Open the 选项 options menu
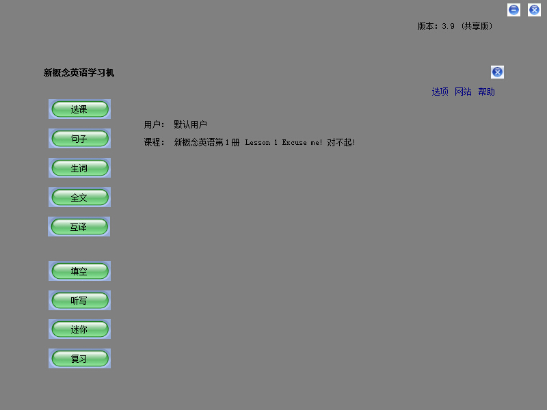This screenshot has height=410, width=547. click(439, 91)
